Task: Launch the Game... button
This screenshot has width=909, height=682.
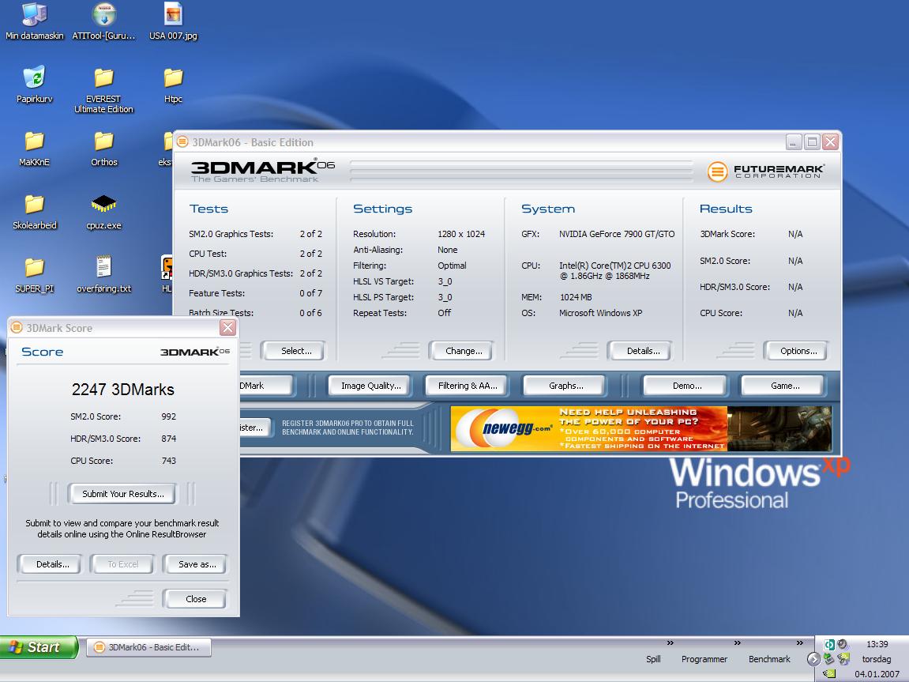Action: [782, 386]
